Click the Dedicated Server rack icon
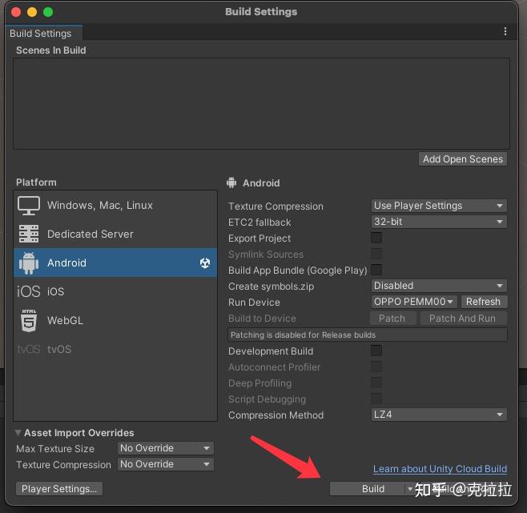527x513 pixels. coord(29,234)
